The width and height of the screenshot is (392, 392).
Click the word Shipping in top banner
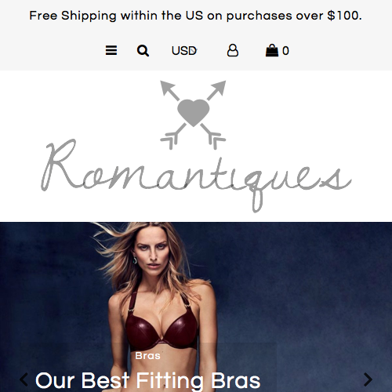coord(89,16)
